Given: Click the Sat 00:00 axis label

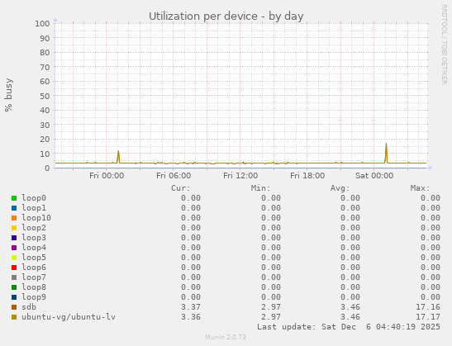Looking at the screenshot, I should 374,175.
